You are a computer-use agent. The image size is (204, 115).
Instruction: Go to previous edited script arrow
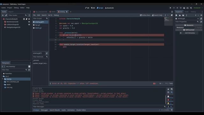165,15
